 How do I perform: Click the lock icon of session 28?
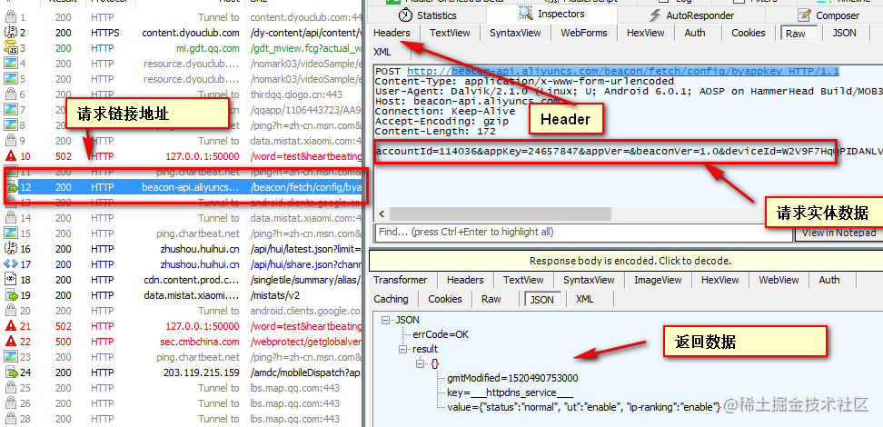click(x=11, y=419)
